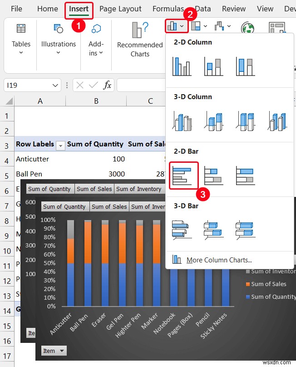Viewport: 296px width, 367px height.
Task: Select the 2-D 100% Stacked Bar icon
Action: pos(245,176)
